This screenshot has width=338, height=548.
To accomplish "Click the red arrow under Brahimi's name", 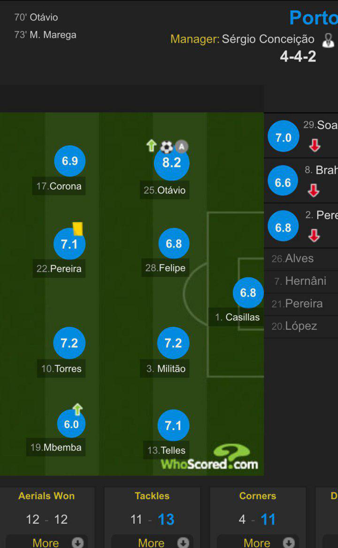I will click(x=314, y=190).
